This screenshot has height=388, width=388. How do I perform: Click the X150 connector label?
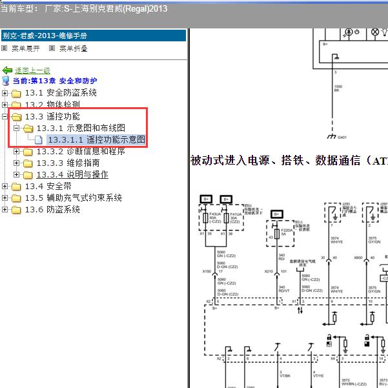click(x=207, y=271)
